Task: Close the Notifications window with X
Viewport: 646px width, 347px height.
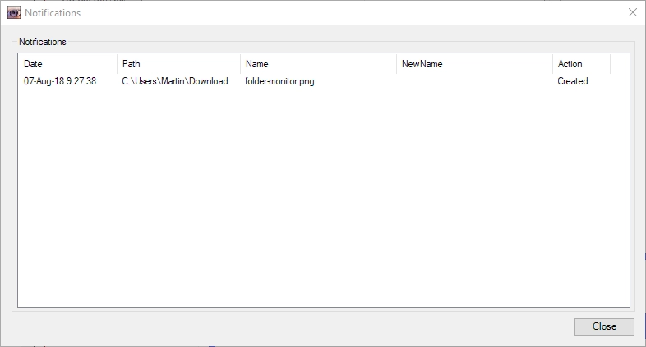Action: point(633,13)
